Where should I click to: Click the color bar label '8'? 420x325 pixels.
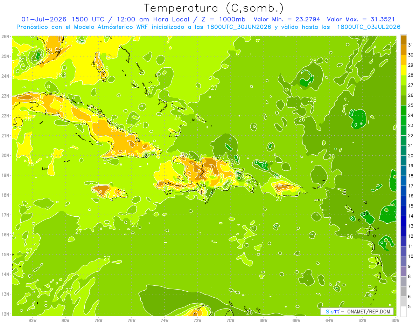click(410, 277)
